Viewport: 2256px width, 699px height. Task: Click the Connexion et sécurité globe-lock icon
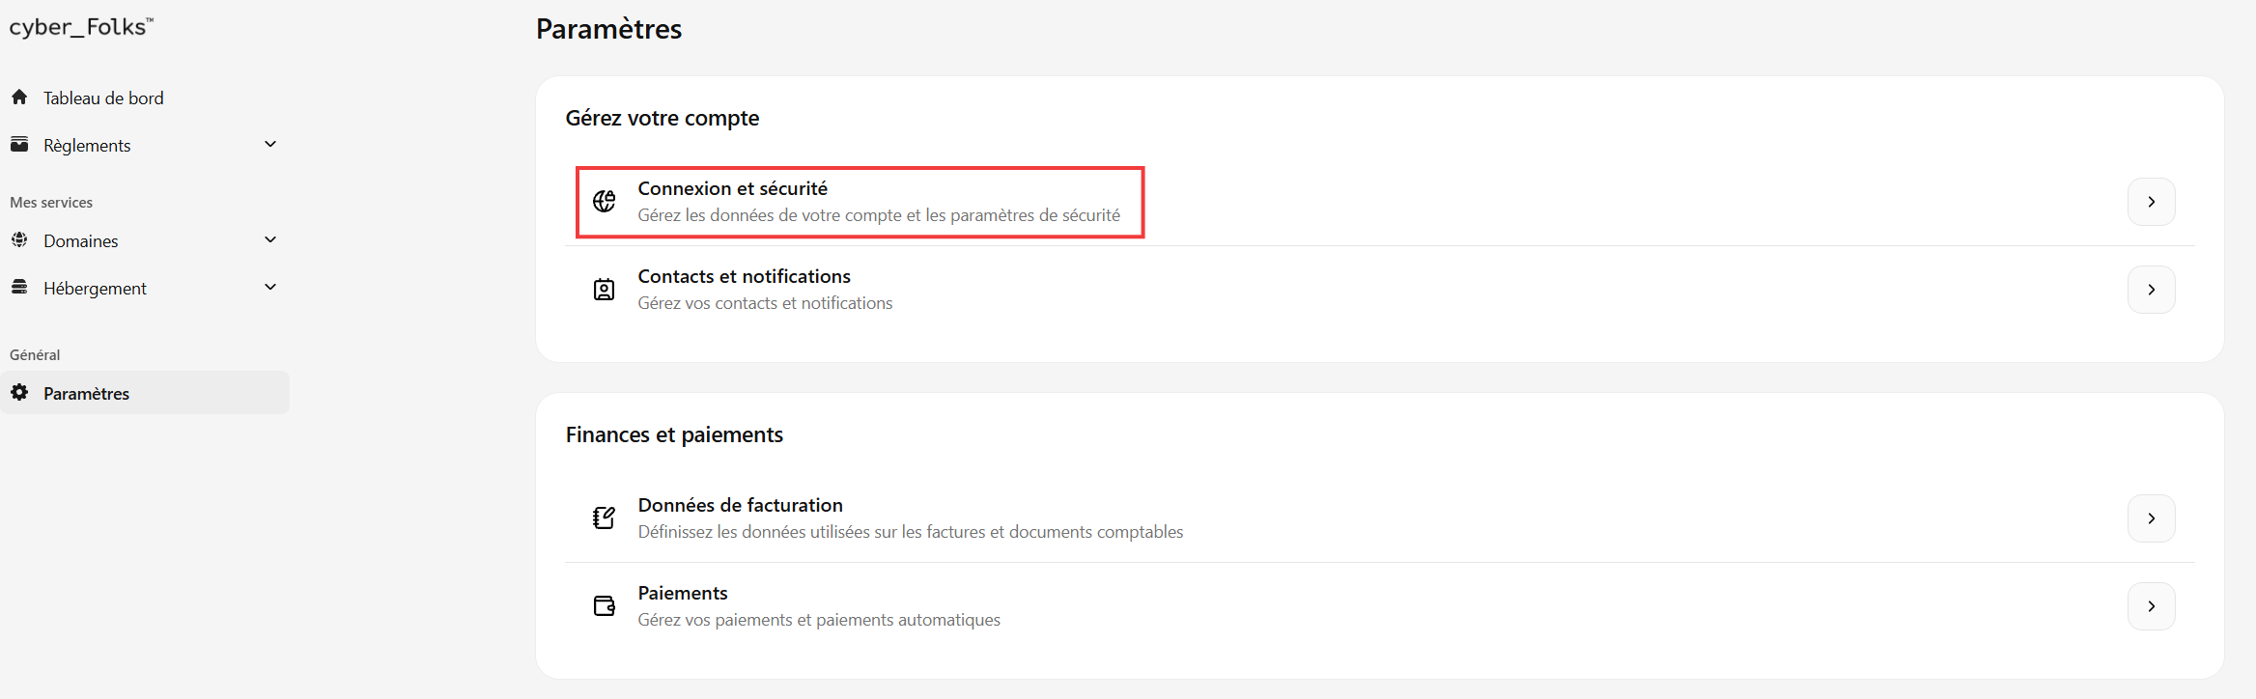click(605, 201)
